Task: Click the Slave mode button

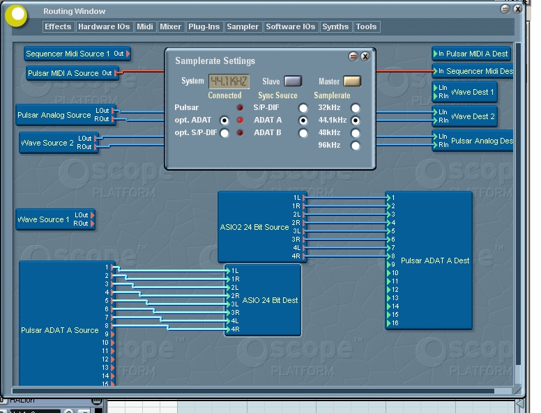Action: 293,81
